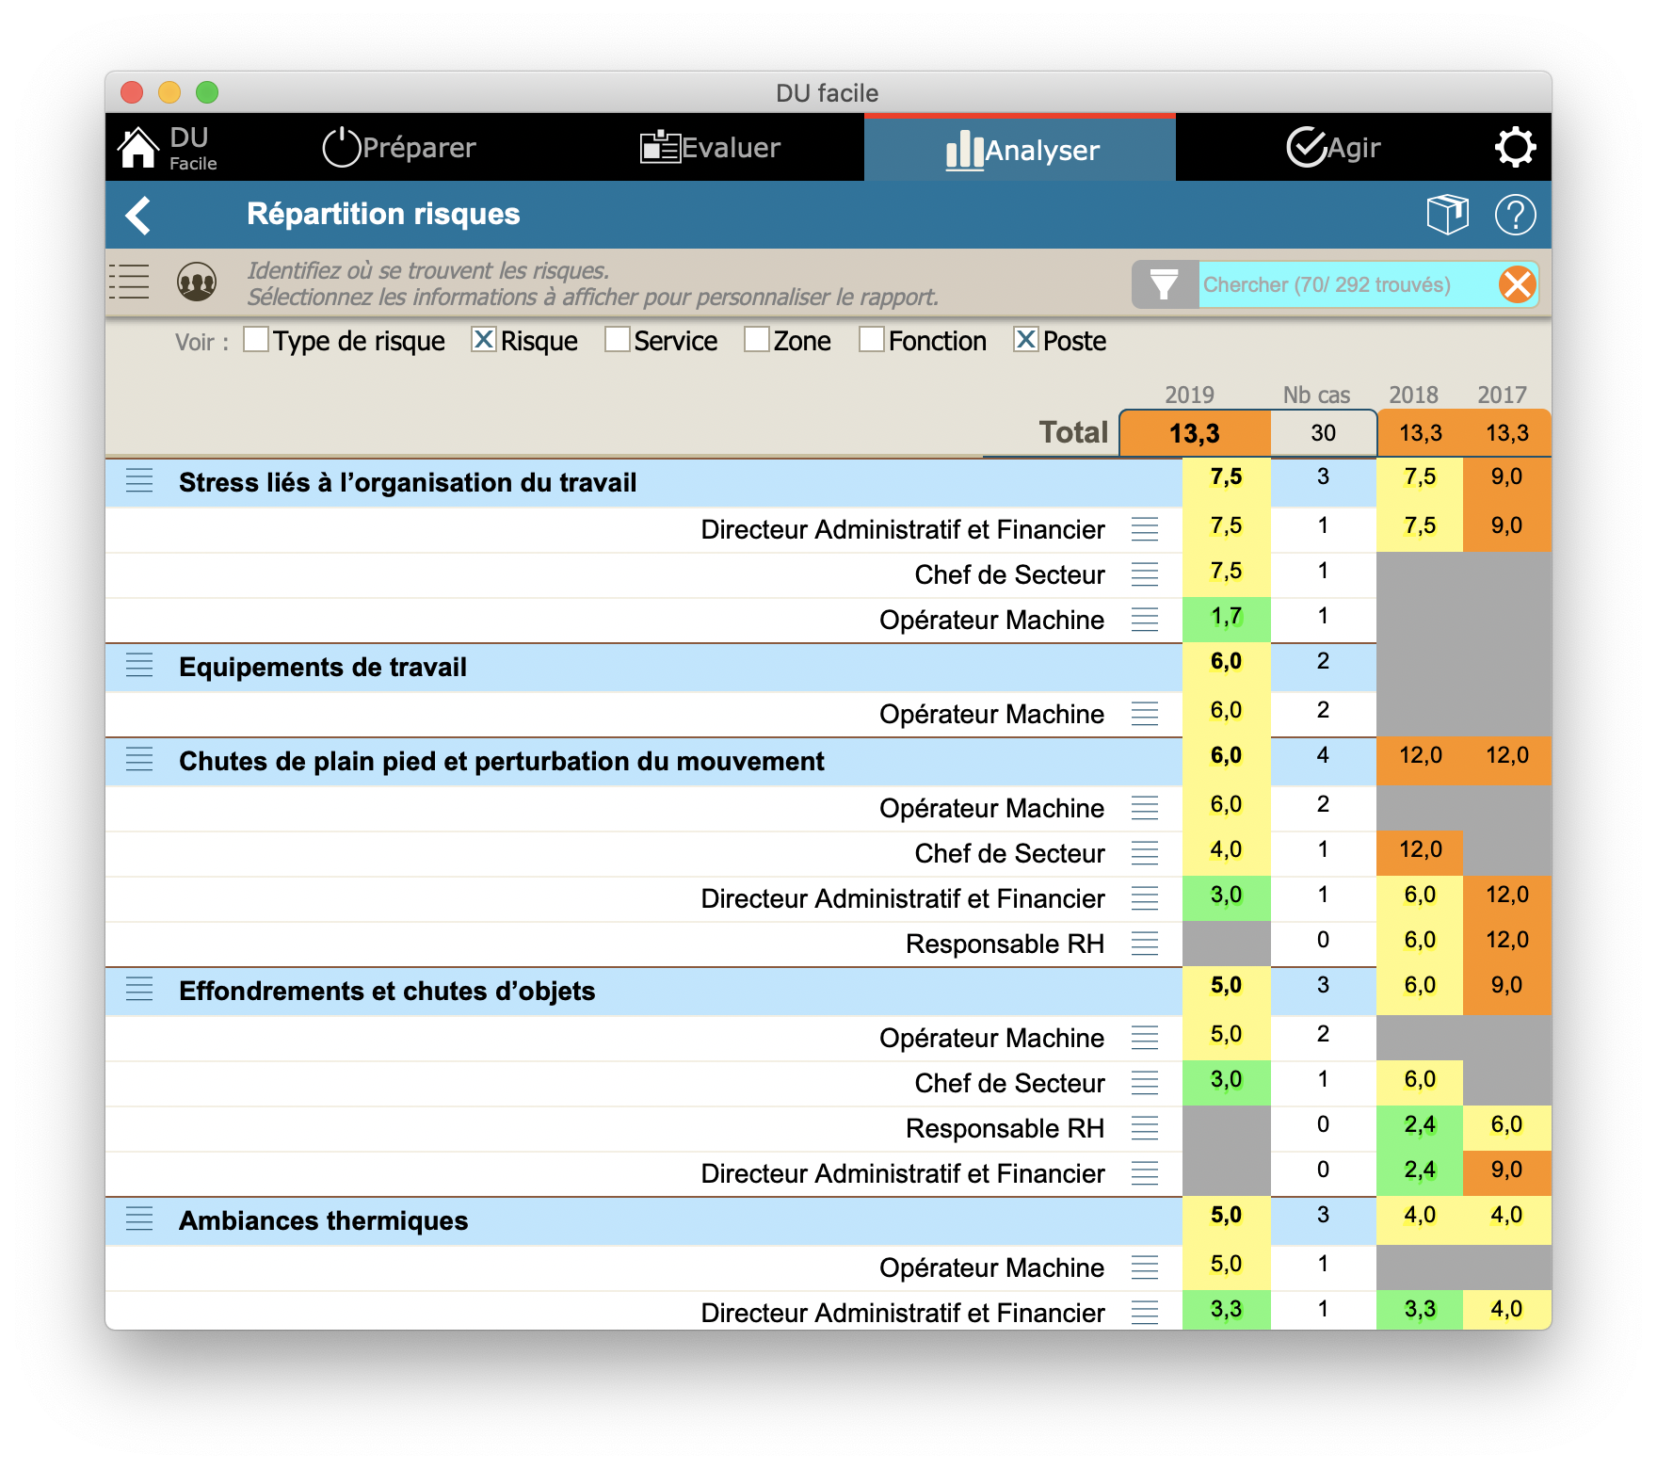Open details icon for Directeur under Ambiances thermiques

[x=1145, y=1313]
